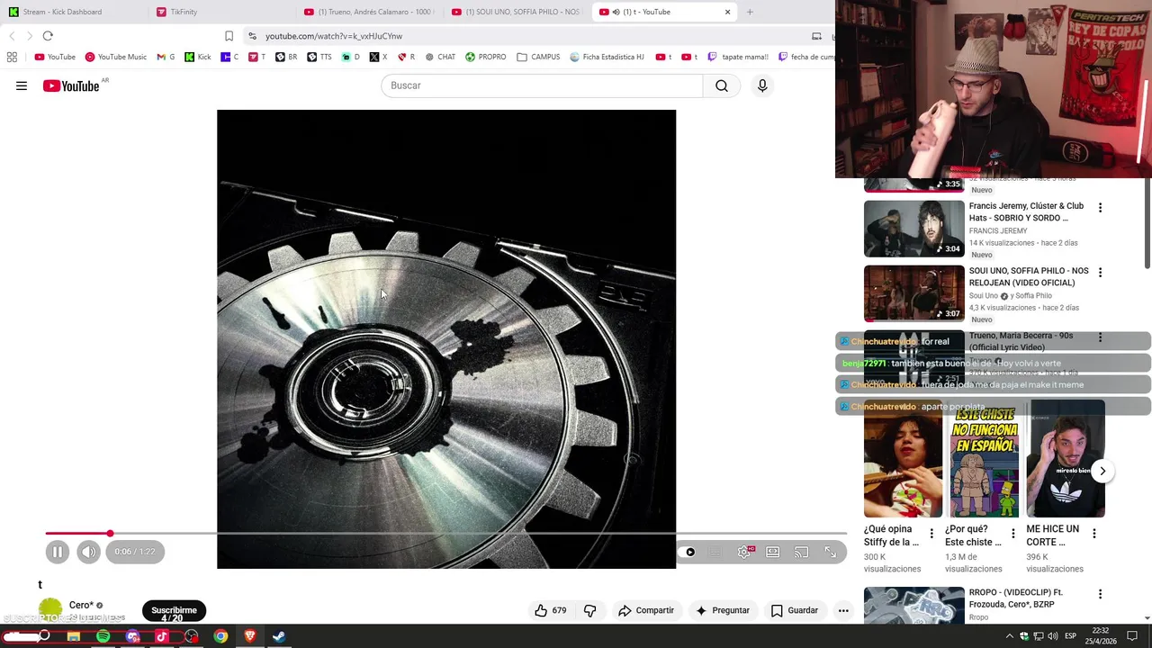Seek on the red video progress bar

445,534
